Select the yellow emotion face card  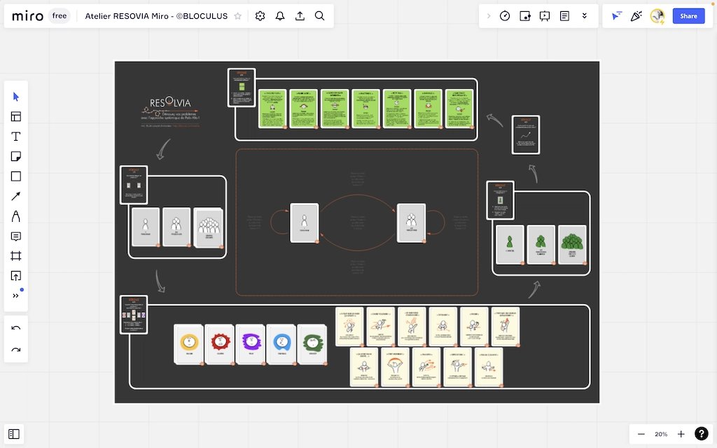coord(189,344)
